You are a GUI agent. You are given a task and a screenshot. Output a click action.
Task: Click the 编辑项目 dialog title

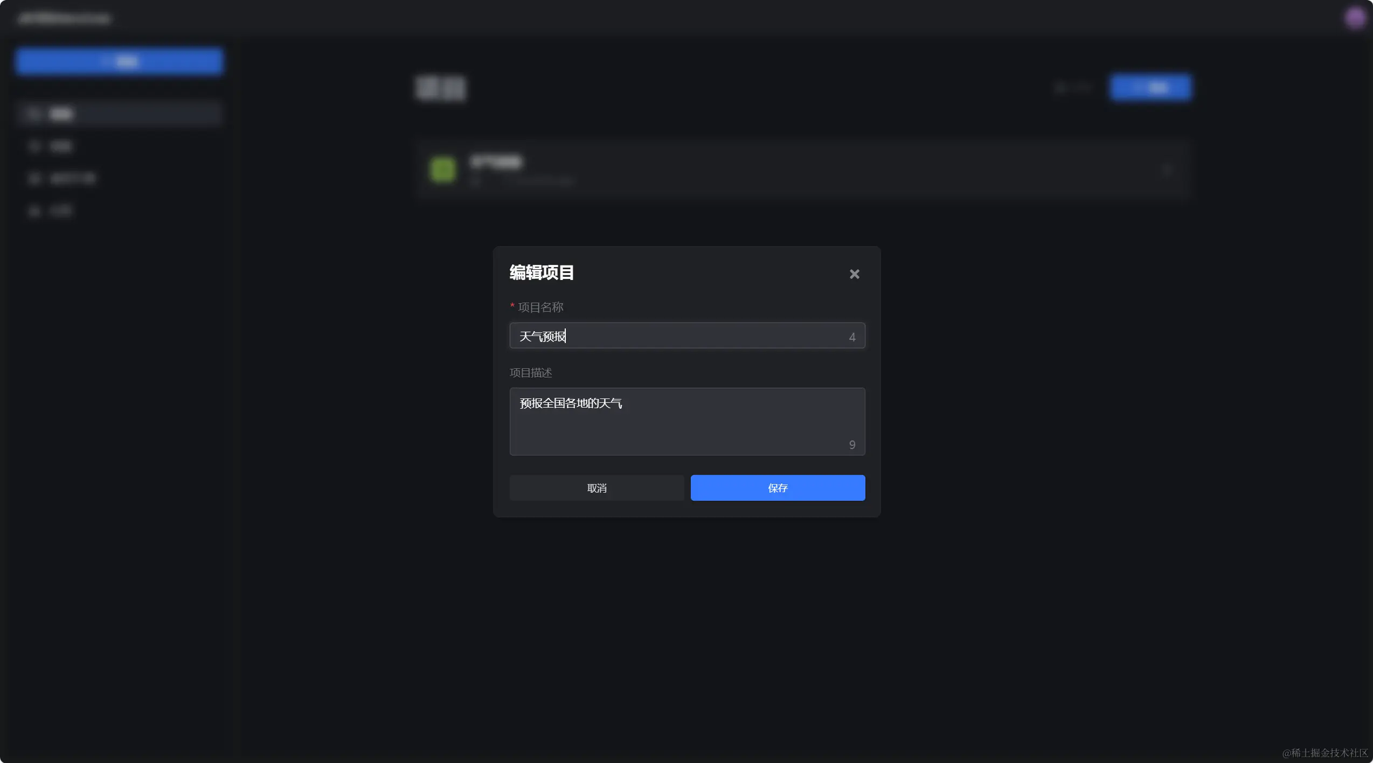coord(542,273)
